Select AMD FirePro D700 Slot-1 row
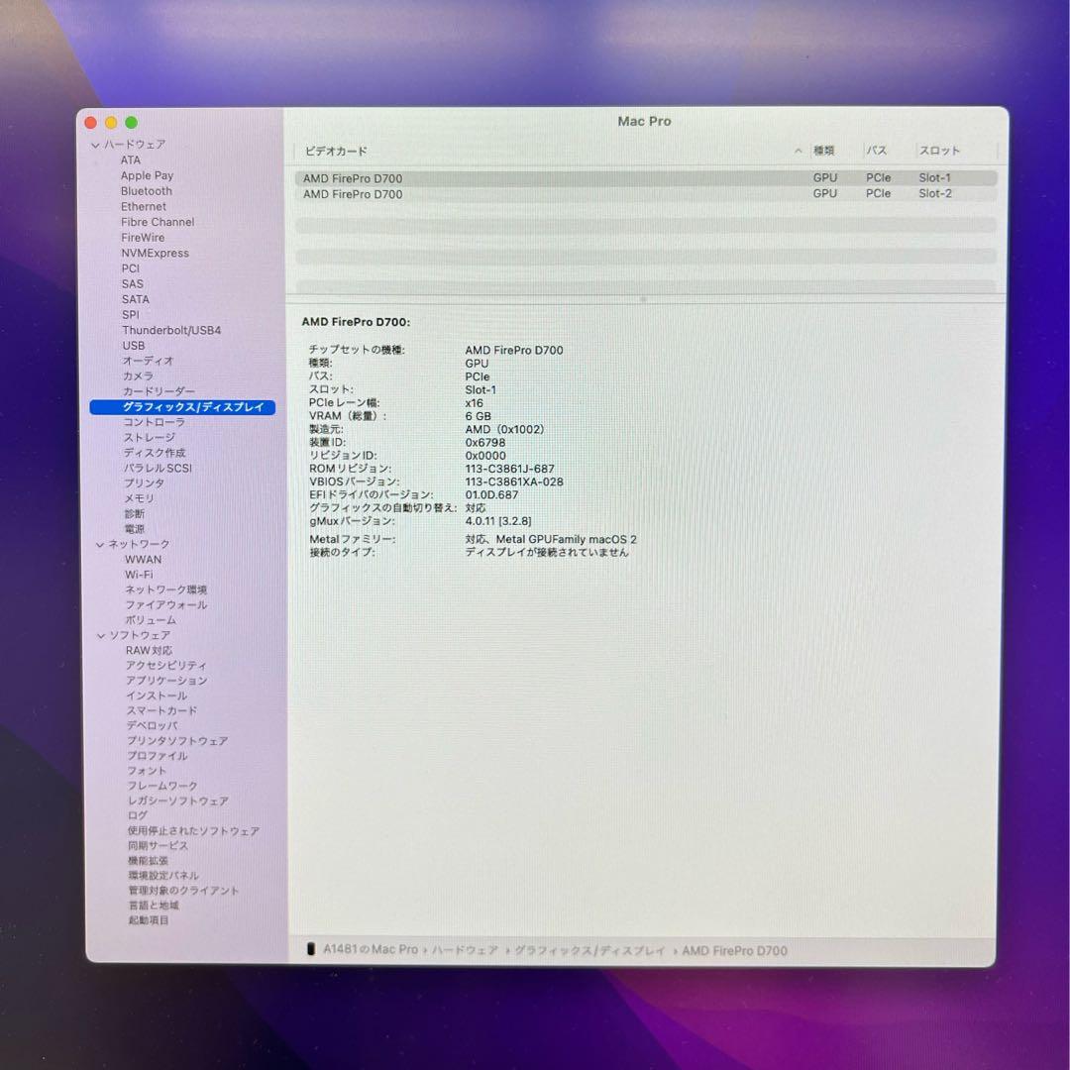The width and height of the screenshot is (1070, 1070). (646, 178)
